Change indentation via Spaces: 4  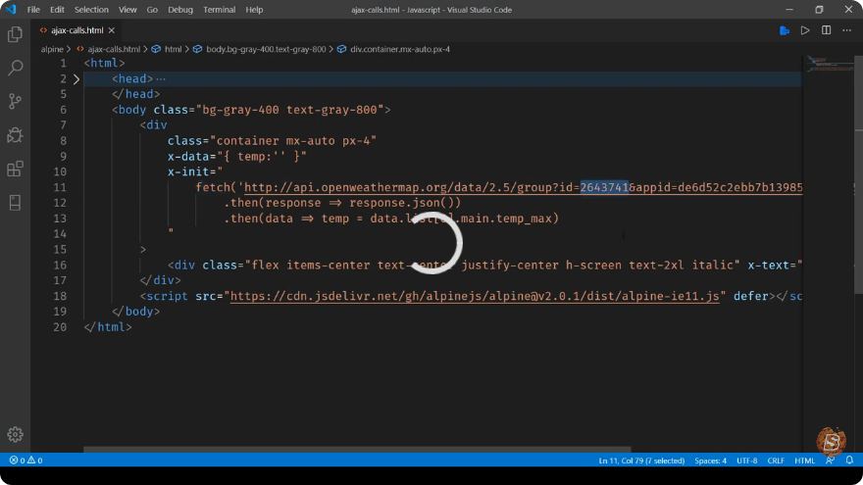710,461
